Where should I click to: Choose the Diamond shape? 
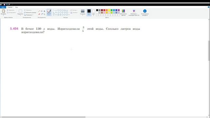point(56,12)
